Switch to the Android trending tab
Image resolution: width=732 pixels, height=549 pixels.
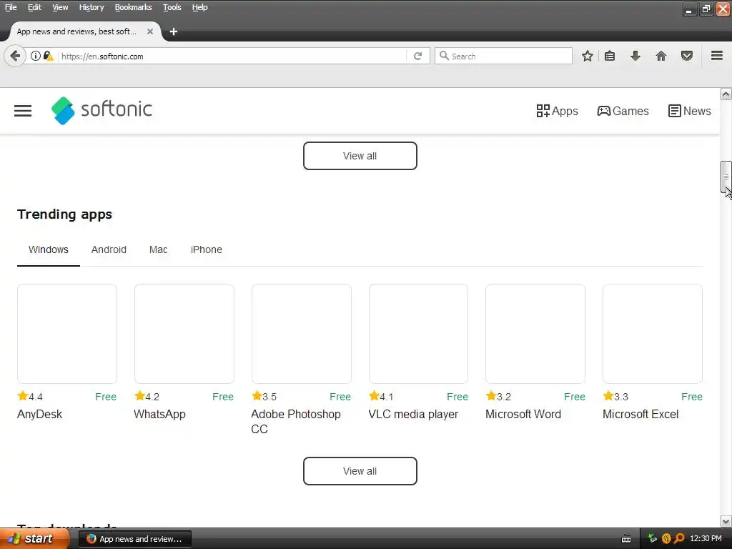[109, 249]
